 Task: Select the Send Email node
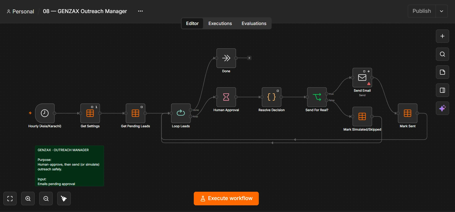[362, 78]
